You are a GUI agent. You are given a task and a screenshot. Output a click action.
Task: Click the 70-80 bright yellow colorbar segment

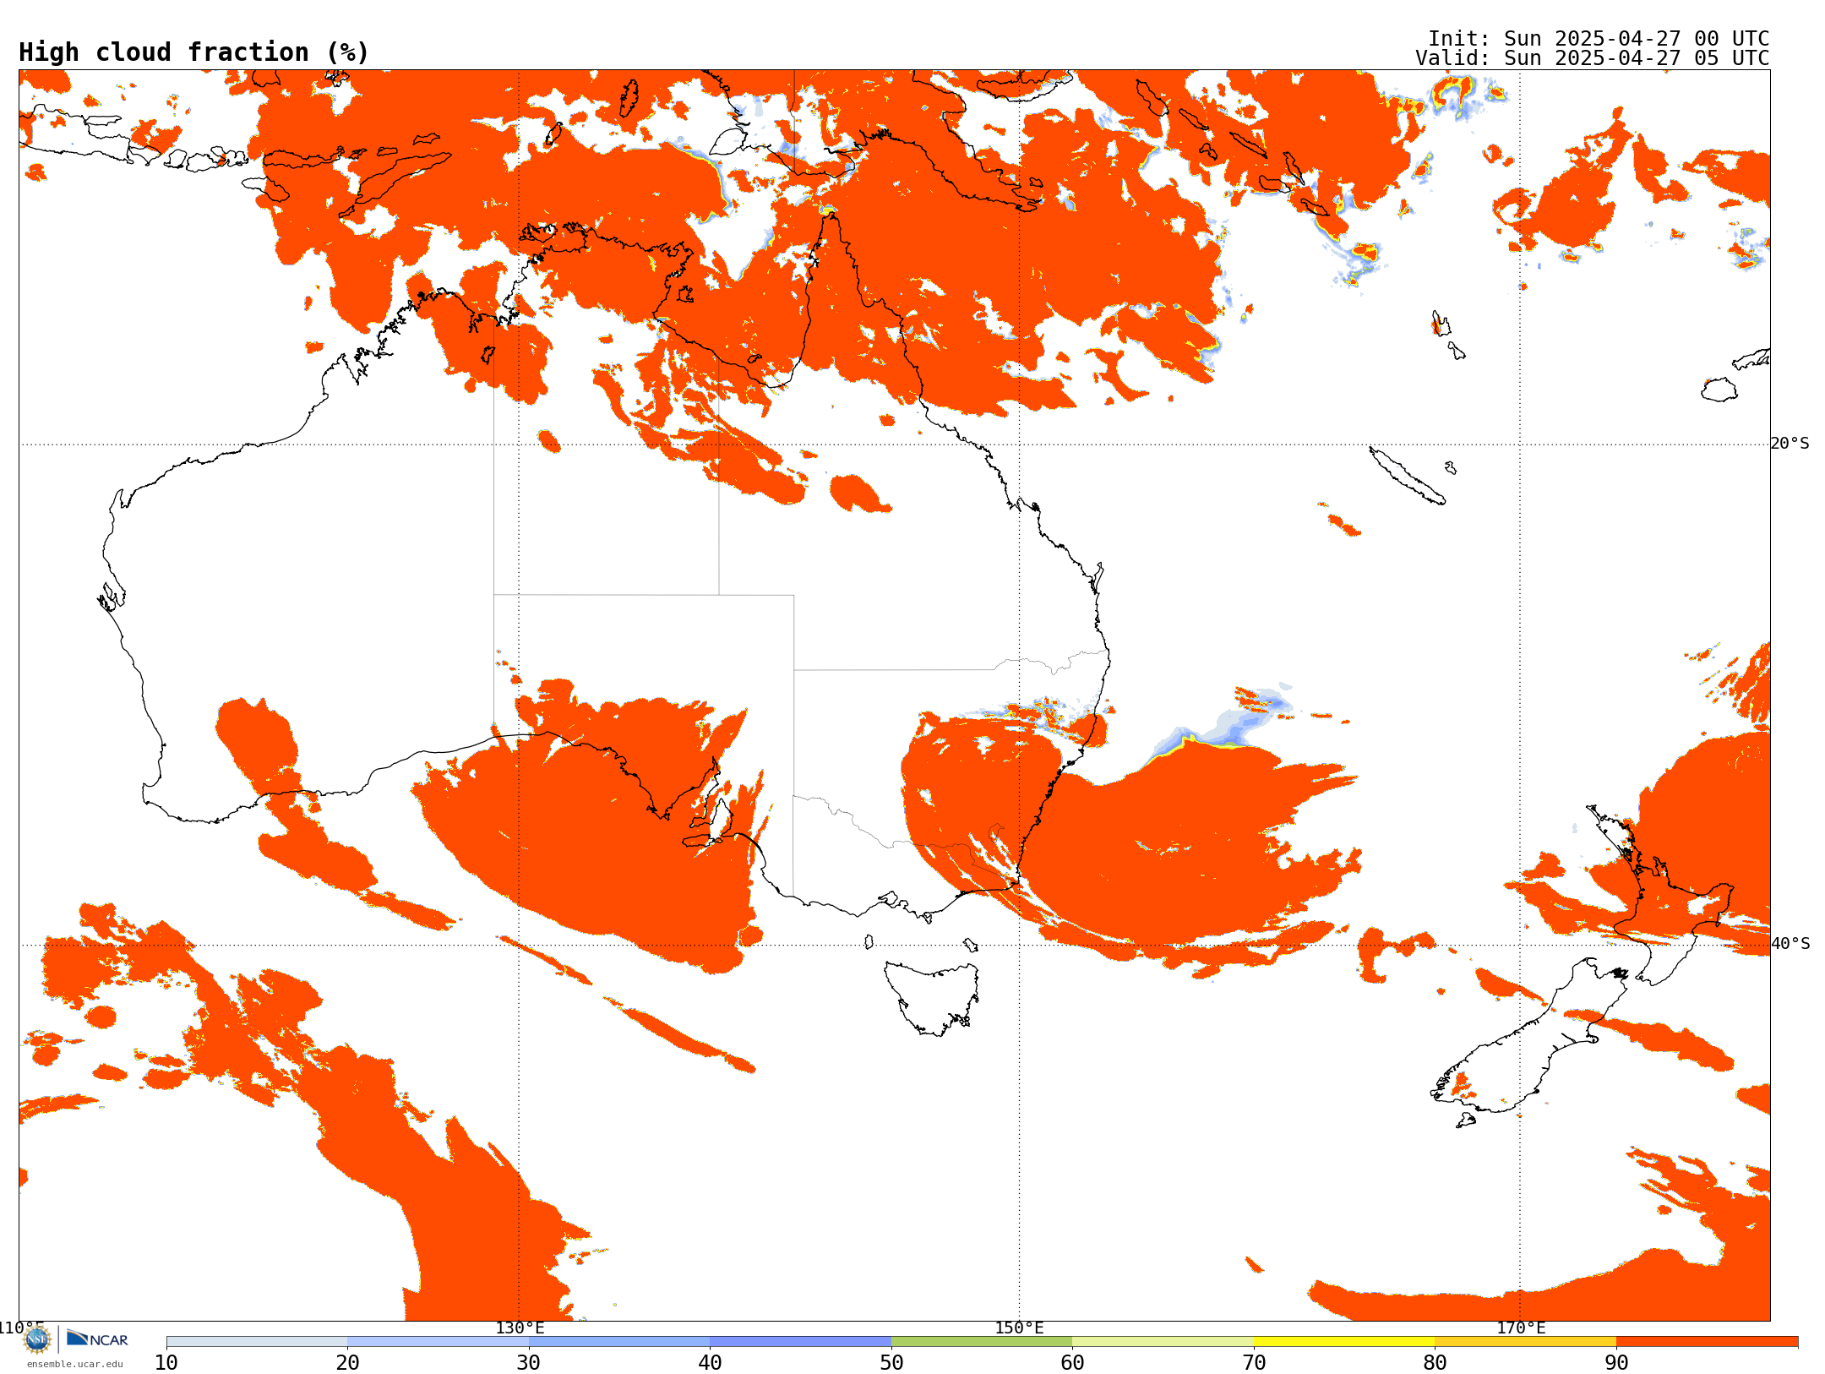[1344, 1342]
